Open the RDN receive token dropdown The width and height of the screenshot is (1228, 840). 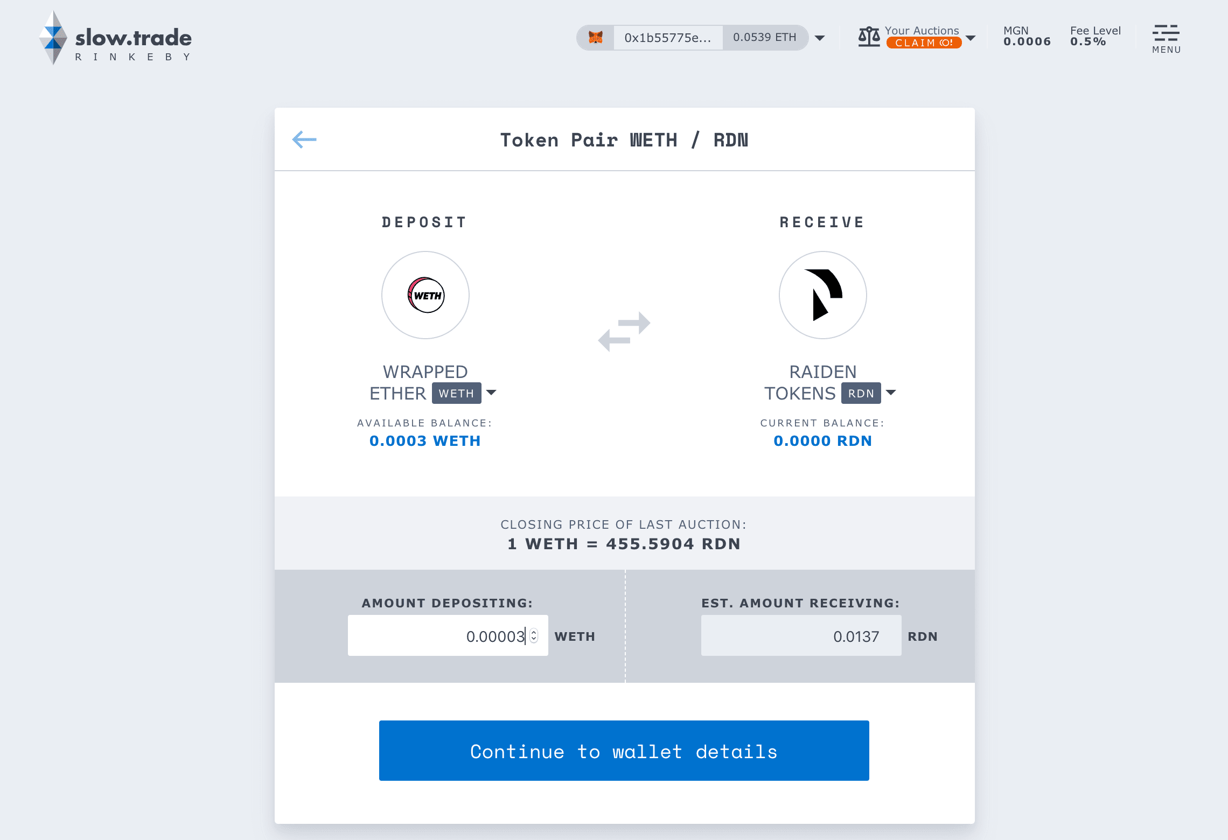[x=891, y=393]
